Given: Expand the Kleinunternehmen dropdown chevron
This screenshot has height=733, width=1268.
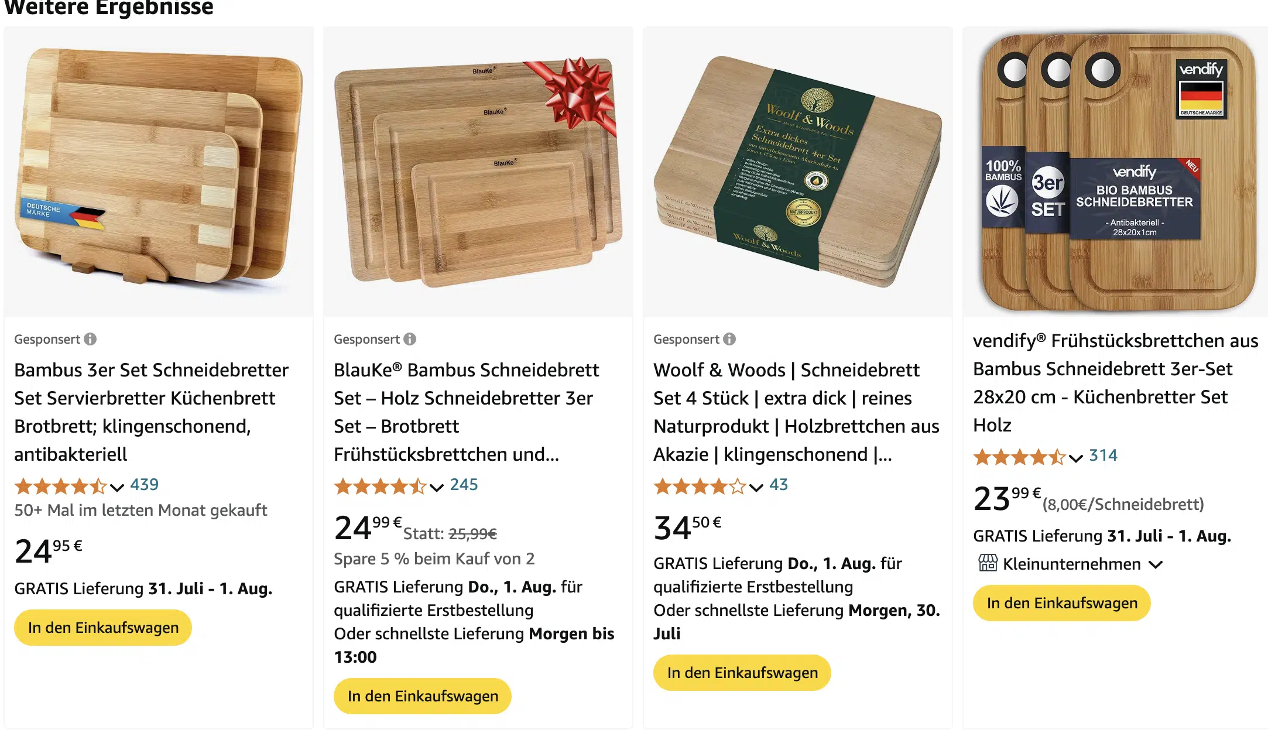Looking at the screenshot, I should [x=1155, y=565].
